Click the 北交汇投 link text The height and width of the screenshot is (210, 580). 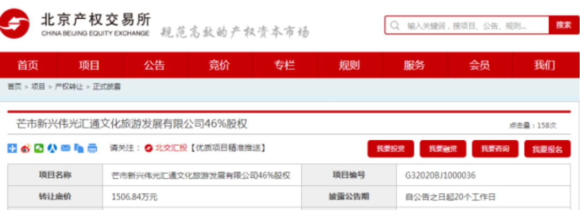pos(171,148)
